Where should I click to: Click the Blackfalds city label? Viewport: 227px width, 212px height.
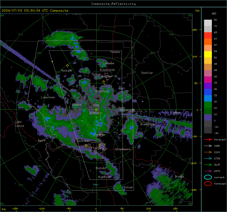click(x=107, y=70)
